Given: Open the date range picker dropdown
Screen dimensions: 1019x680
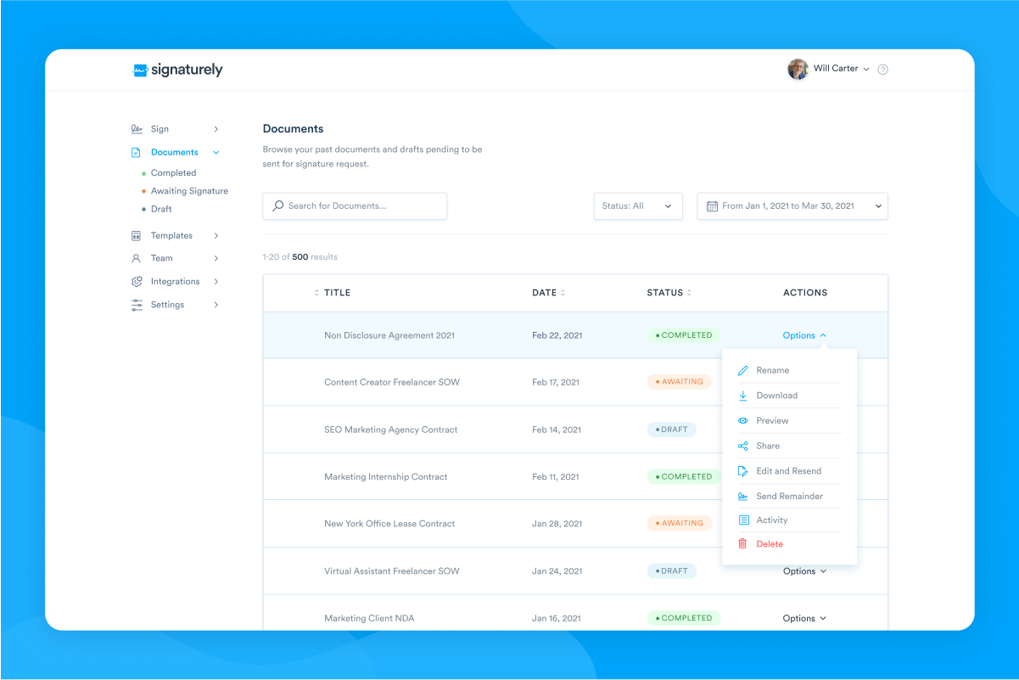Looking at the screenshot, I should (792, 206).
